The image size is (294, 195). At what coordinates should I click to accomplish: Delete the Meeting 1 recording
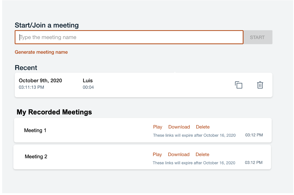point(203,127)
